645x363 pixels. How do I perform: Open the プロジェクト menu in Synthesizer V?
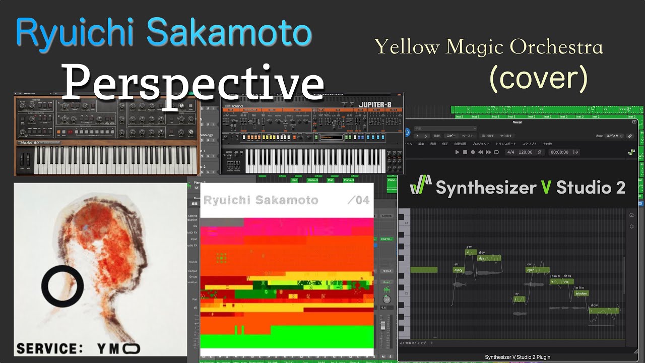[481, 144]
